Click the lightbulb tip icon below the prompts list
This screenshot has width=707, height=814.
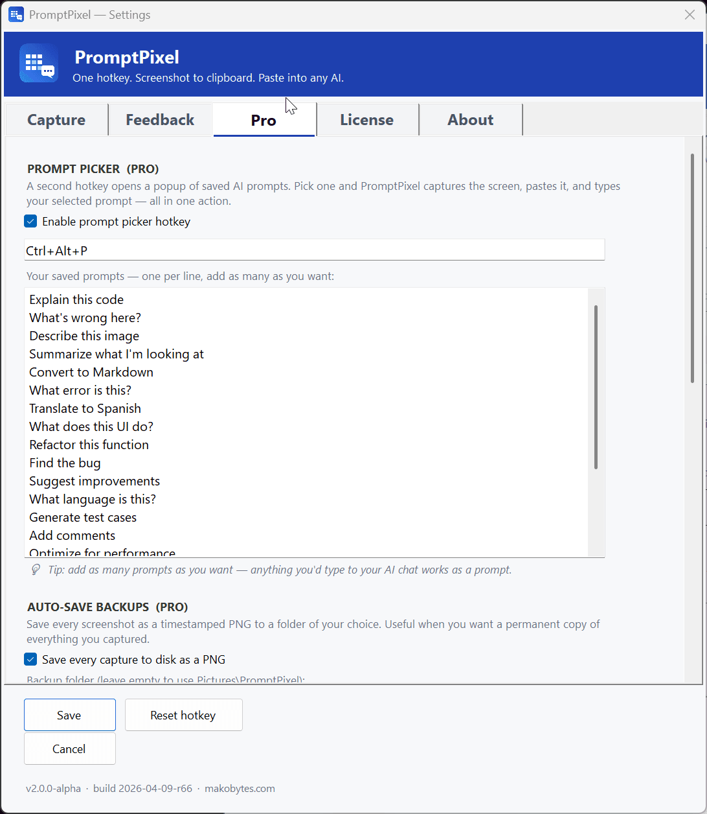(x=36, y=570)
